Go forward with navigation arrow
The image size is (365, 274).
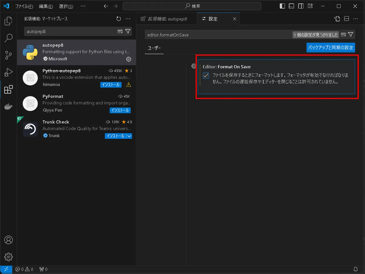tap(115, 6)
